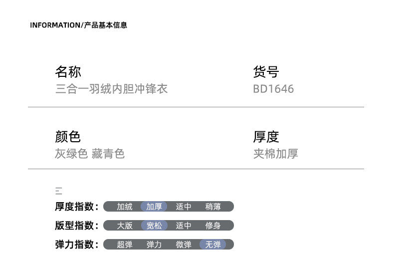This screenshot has width=394, height=267.
Task: Choose the highlighted 无弹 elasticity option
Action: point(213,245)
